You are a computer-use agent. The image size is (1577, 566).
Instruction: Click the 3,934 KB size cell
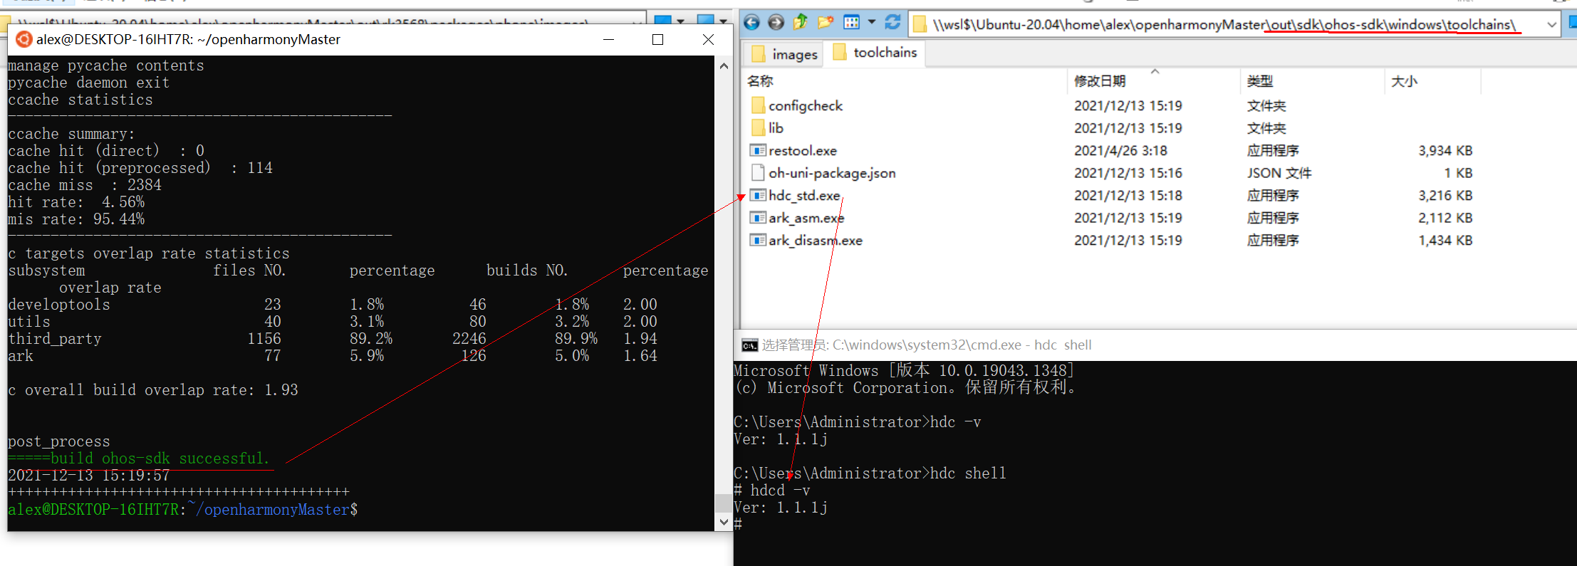click(1445, 150)
